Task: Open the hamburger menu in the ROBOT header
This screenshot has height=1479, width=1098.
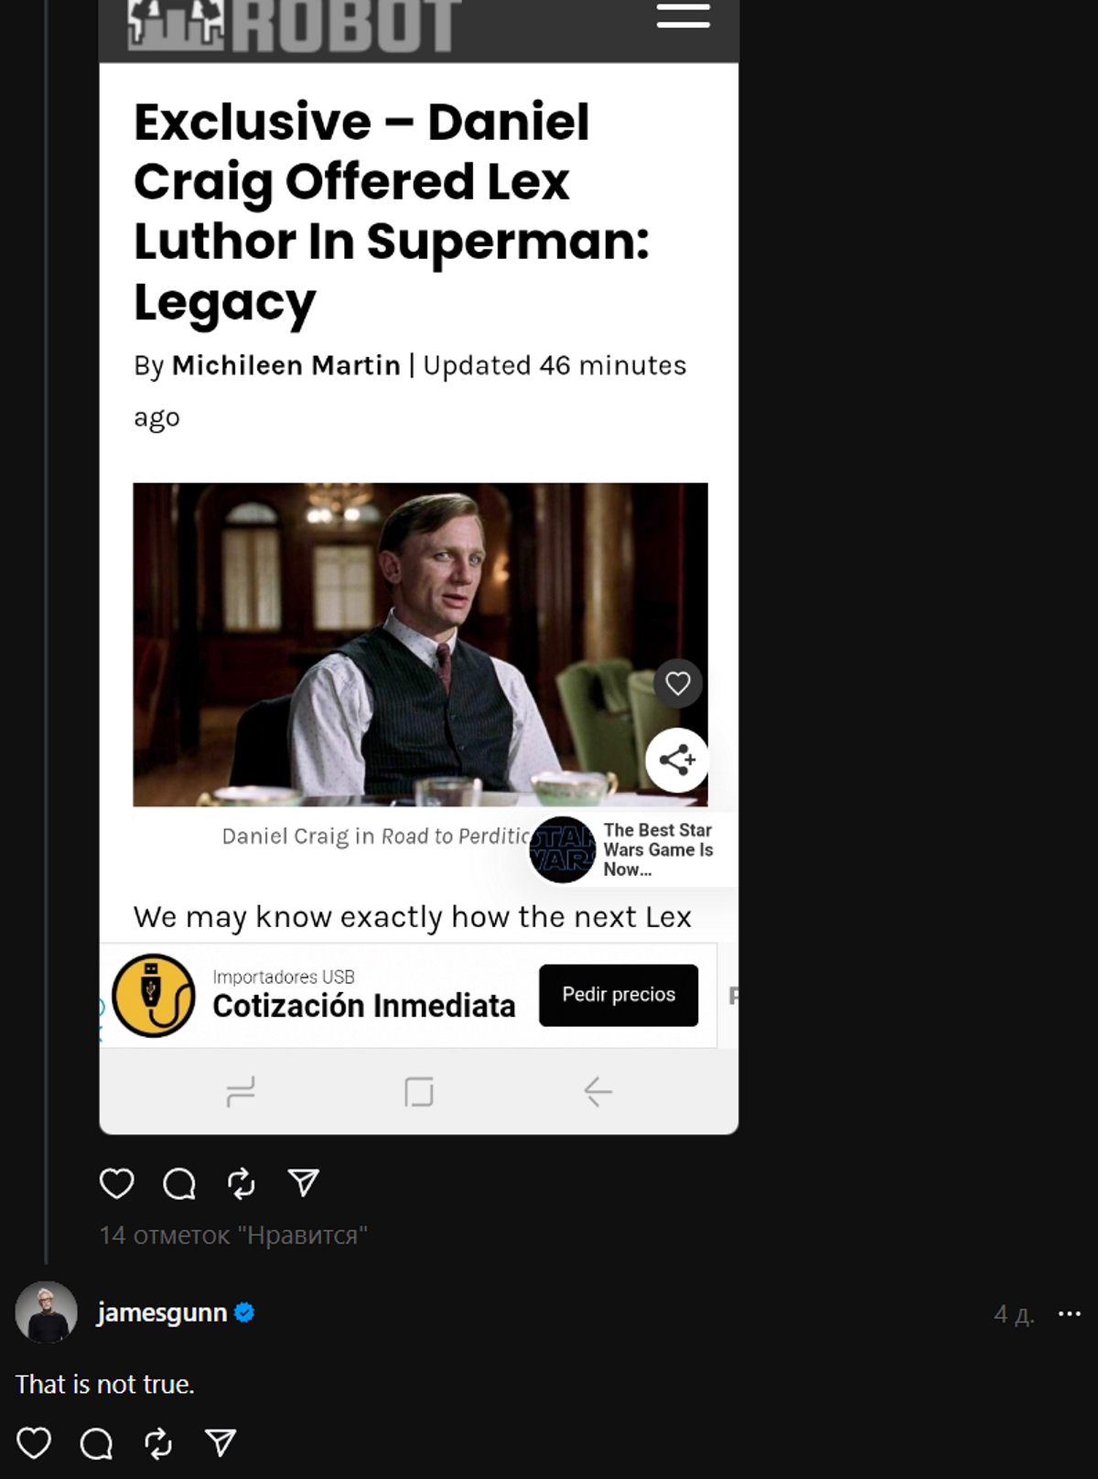Action: 683,16
